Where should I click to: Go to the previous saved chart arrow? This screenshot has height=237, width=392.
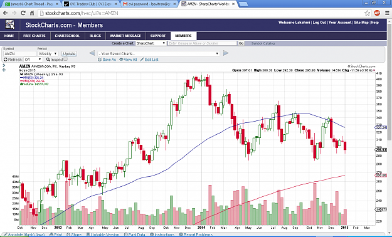[92, 53]
